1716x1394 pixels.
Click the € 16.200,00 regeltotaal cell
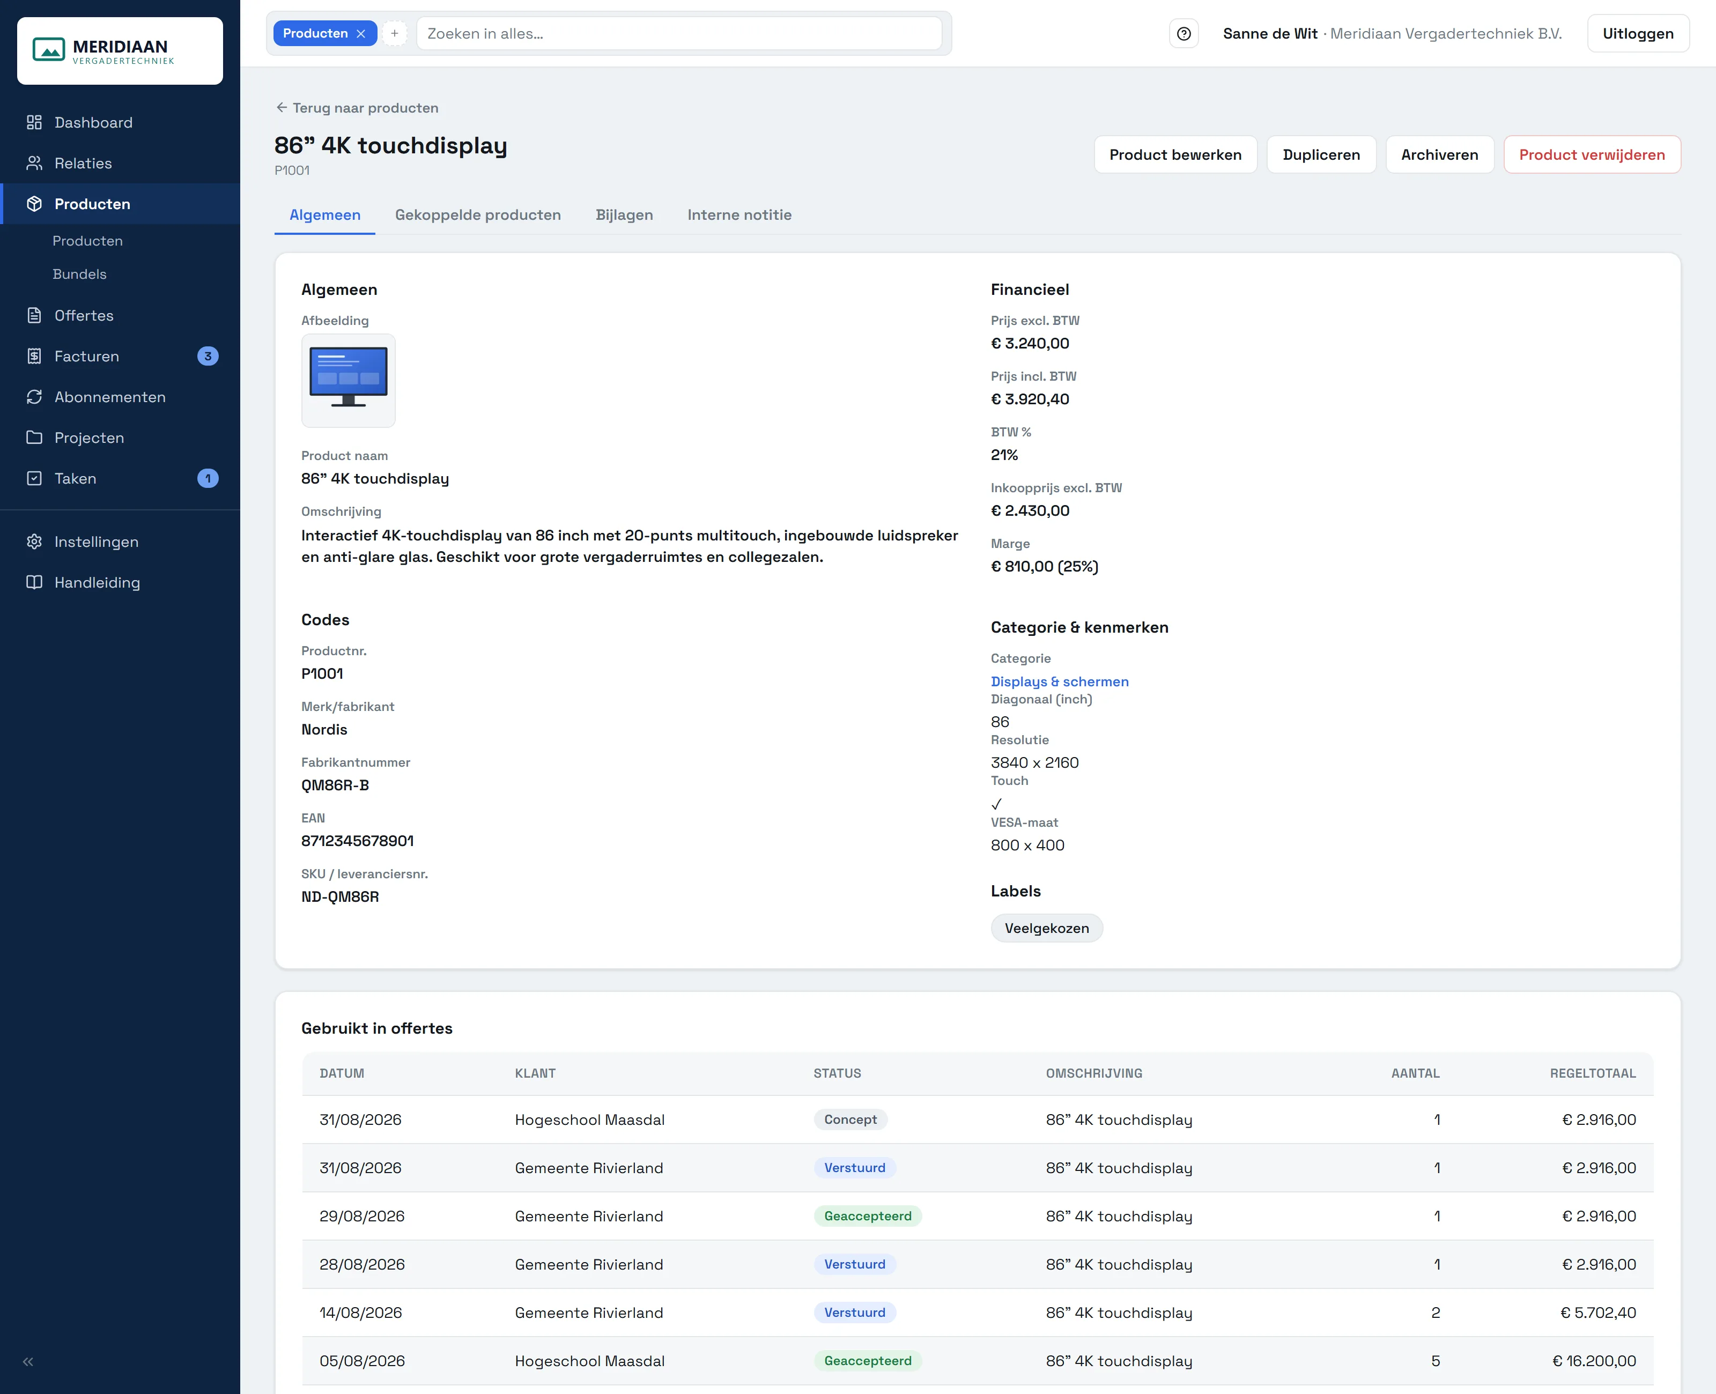tap(1594, 1361)
